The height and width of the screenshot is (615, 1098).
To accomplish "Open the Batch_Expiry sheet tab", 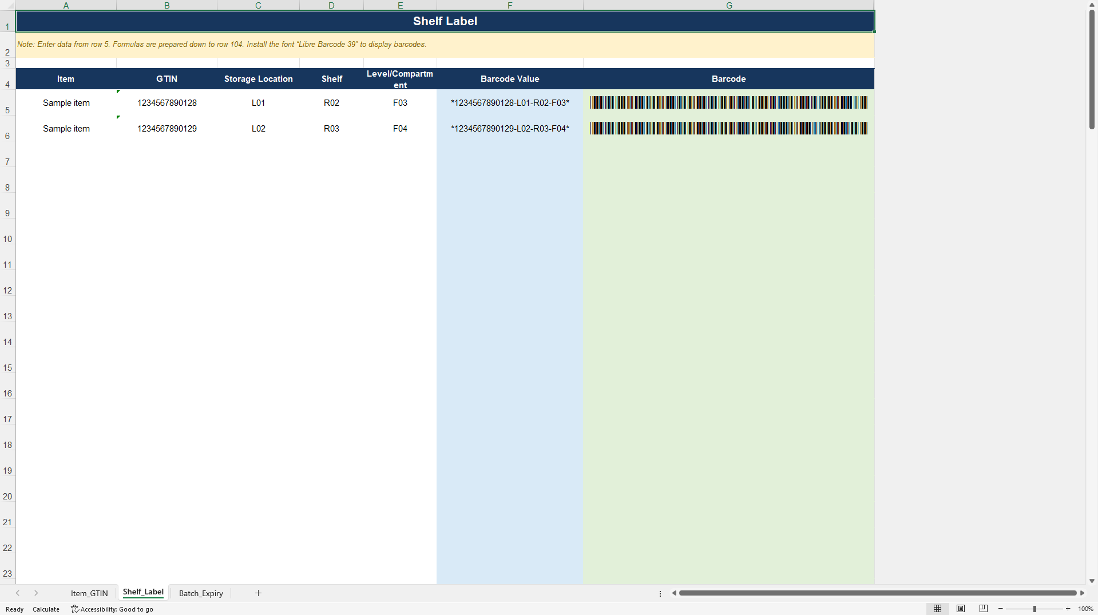I will [x=201, y=593].
